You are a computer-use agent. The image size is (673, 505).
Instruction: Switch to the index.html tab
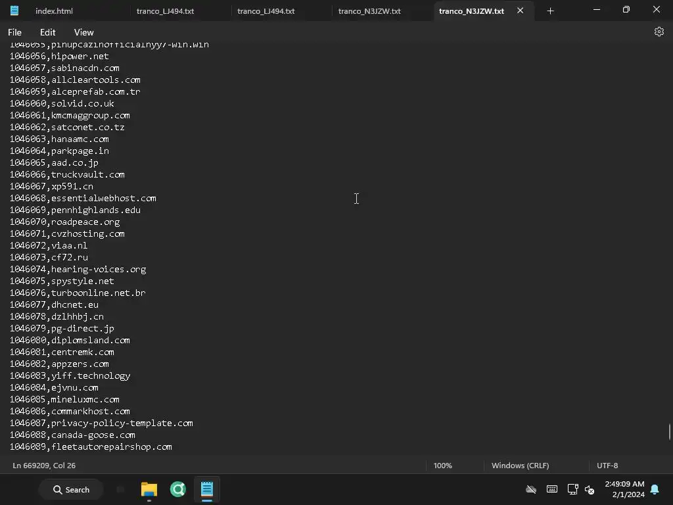[x=54, y=11]
